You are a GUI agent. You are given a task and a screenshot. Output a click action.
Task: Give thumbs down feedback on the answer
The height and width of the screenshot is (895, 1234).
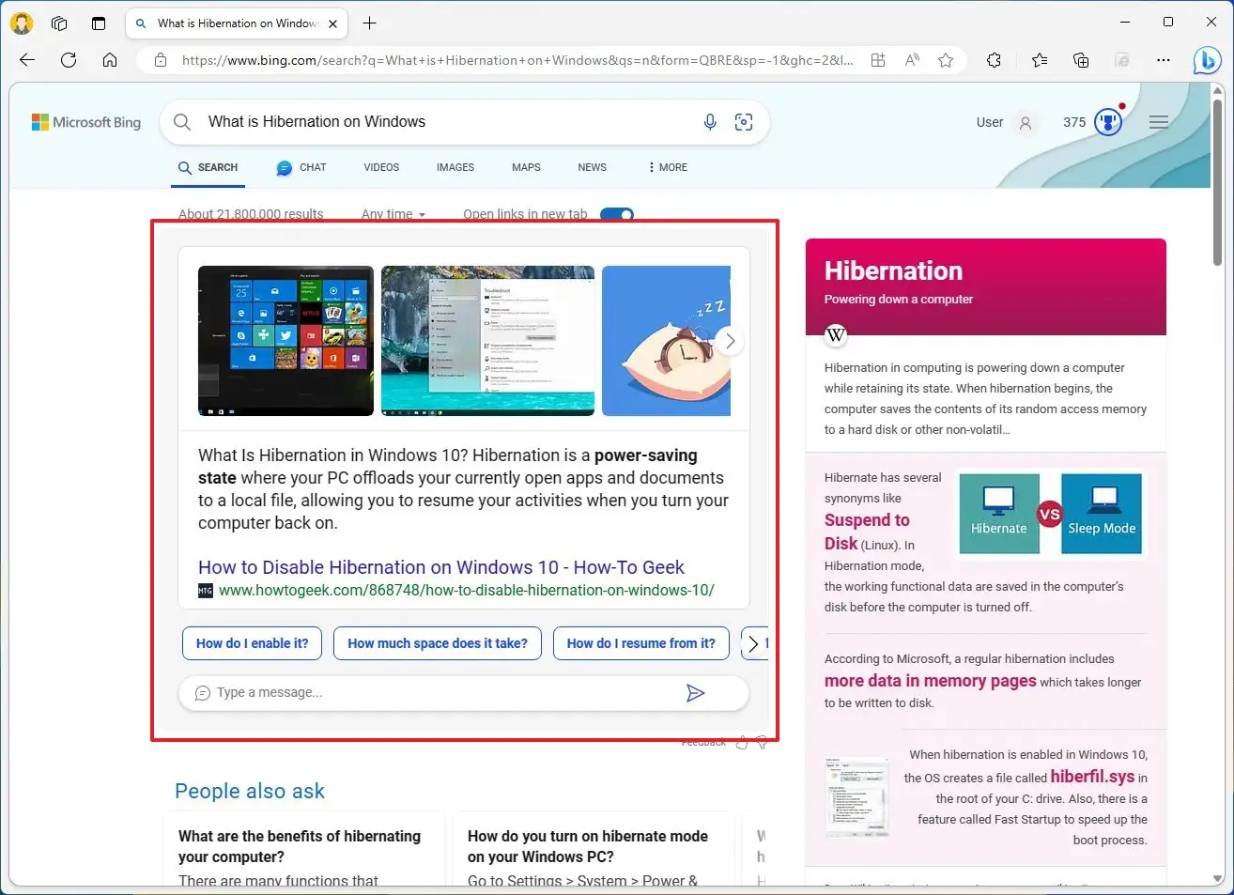[762, 742]
